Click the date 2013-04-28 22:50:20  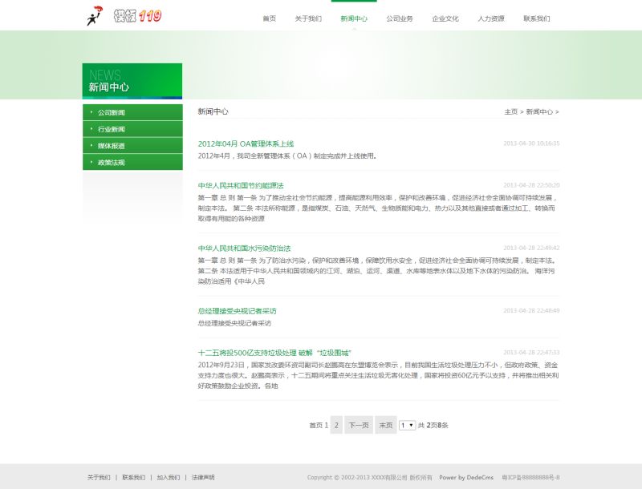531,185
